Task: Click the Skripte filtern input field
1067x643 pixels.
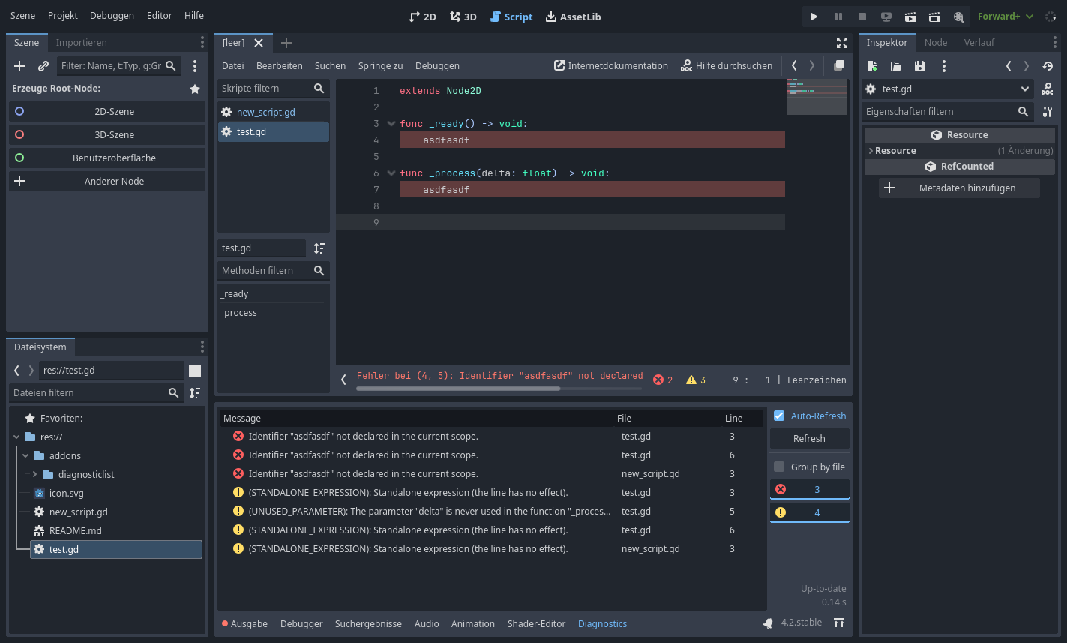Action: [x=264, y=89]
